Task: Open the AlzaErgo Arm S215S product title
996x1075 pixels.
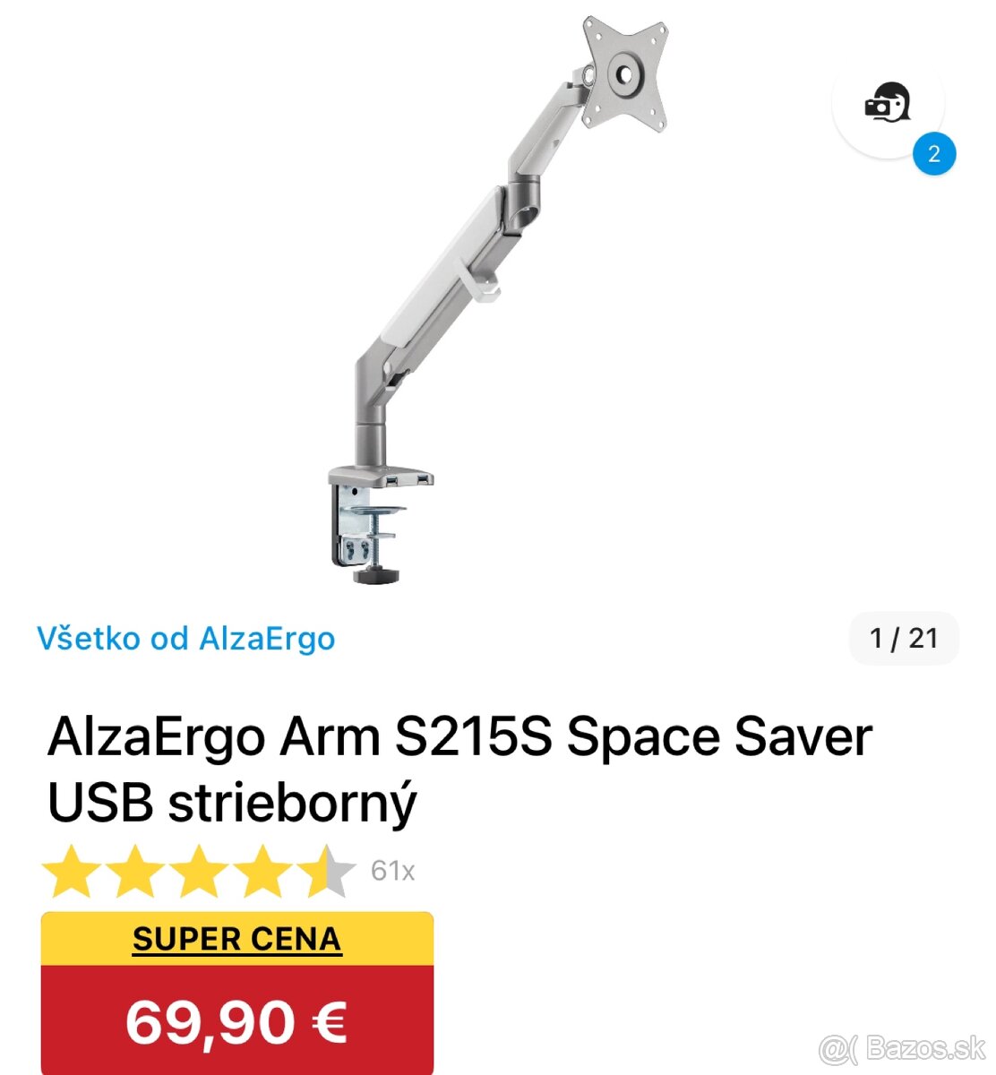Action: coord(459,770)
